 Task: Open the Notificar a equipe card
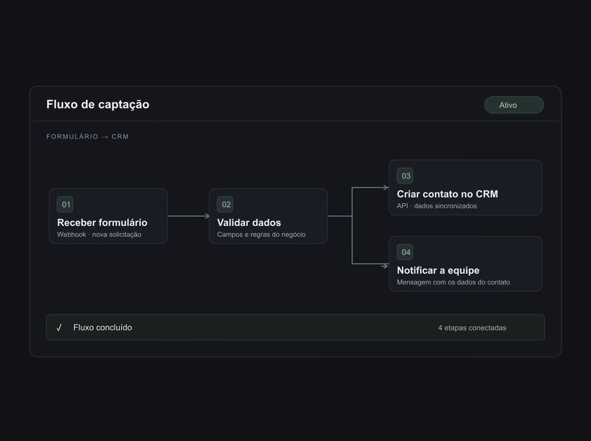click(465, 264)
